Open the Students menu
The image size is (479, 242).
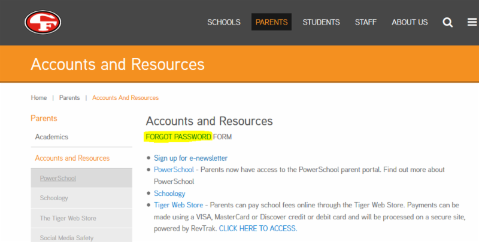[321, 23]
